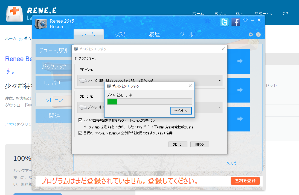Select チュートリアル in the sidebar
Image resolution: width=299 pixels, height=195 pixels.
click(x=54, y=50)
